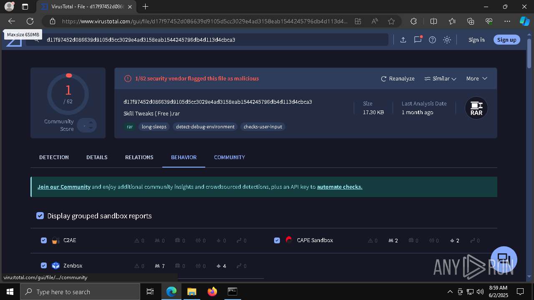The width and height of the screenshot is (534, 300).
Task: Click the rar tag
Action: coord(130,127)
